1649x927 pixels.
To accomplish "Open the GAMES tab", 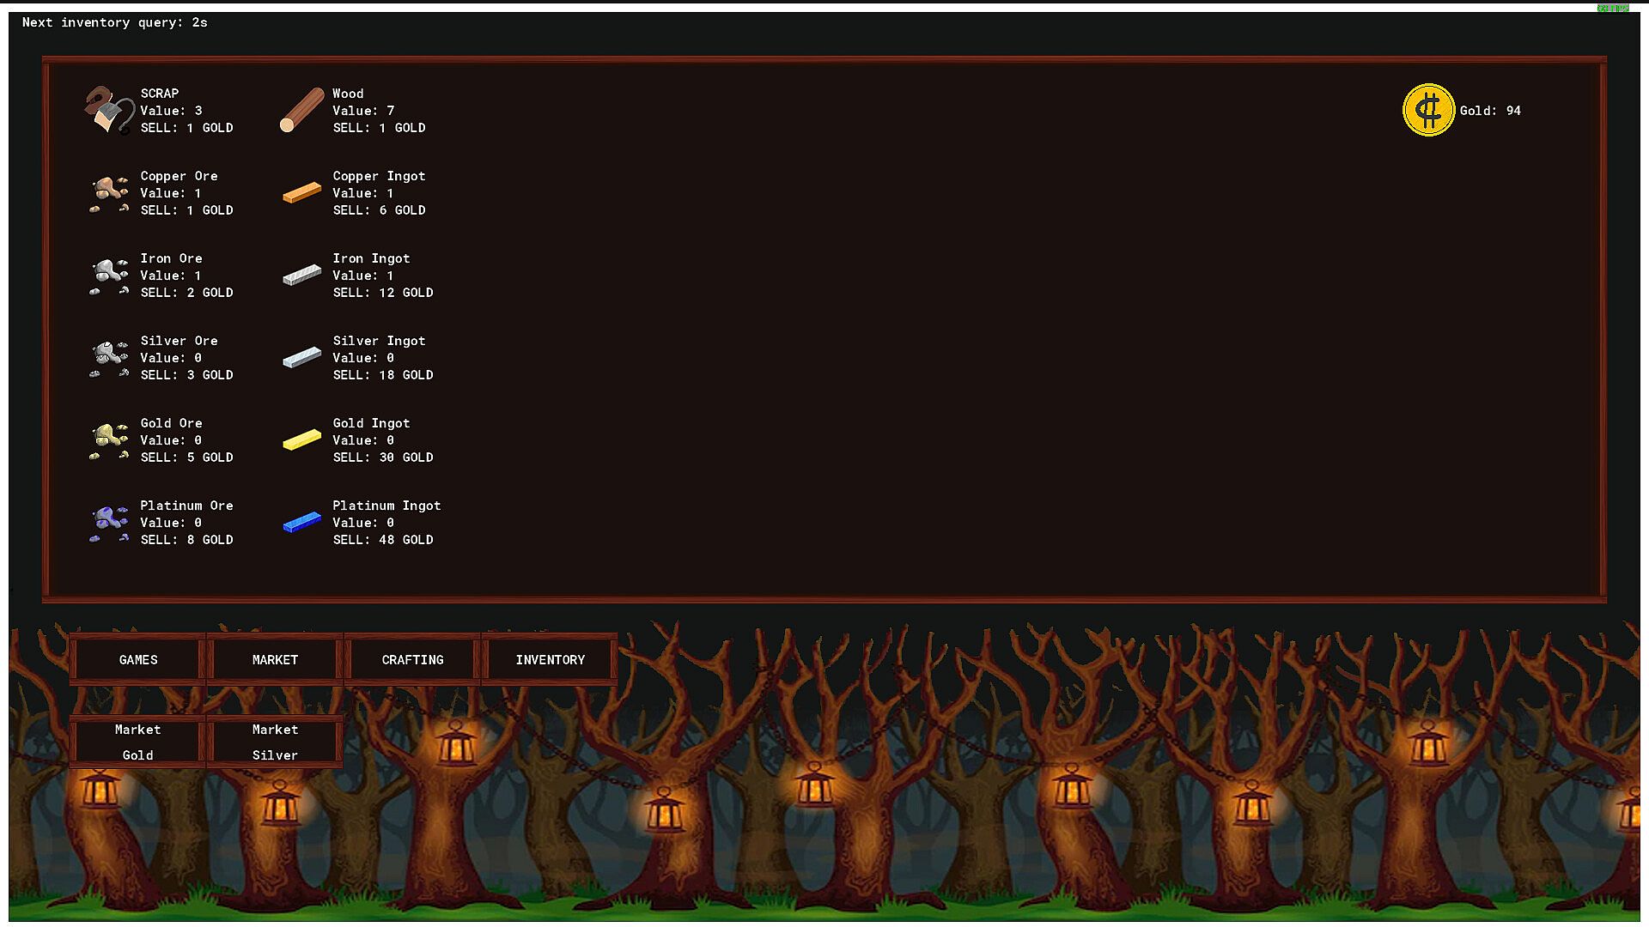I will (x=138, y=659).
